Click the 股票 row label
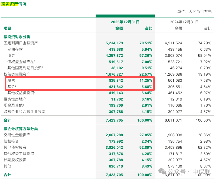The image size is (217, 180). (11, 80)
